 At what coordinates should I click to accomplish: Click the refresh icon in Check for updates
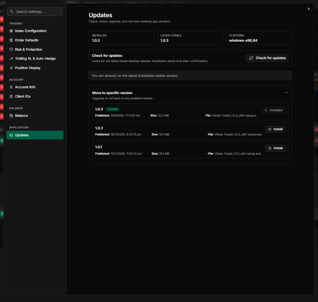(x=251, y=58)
